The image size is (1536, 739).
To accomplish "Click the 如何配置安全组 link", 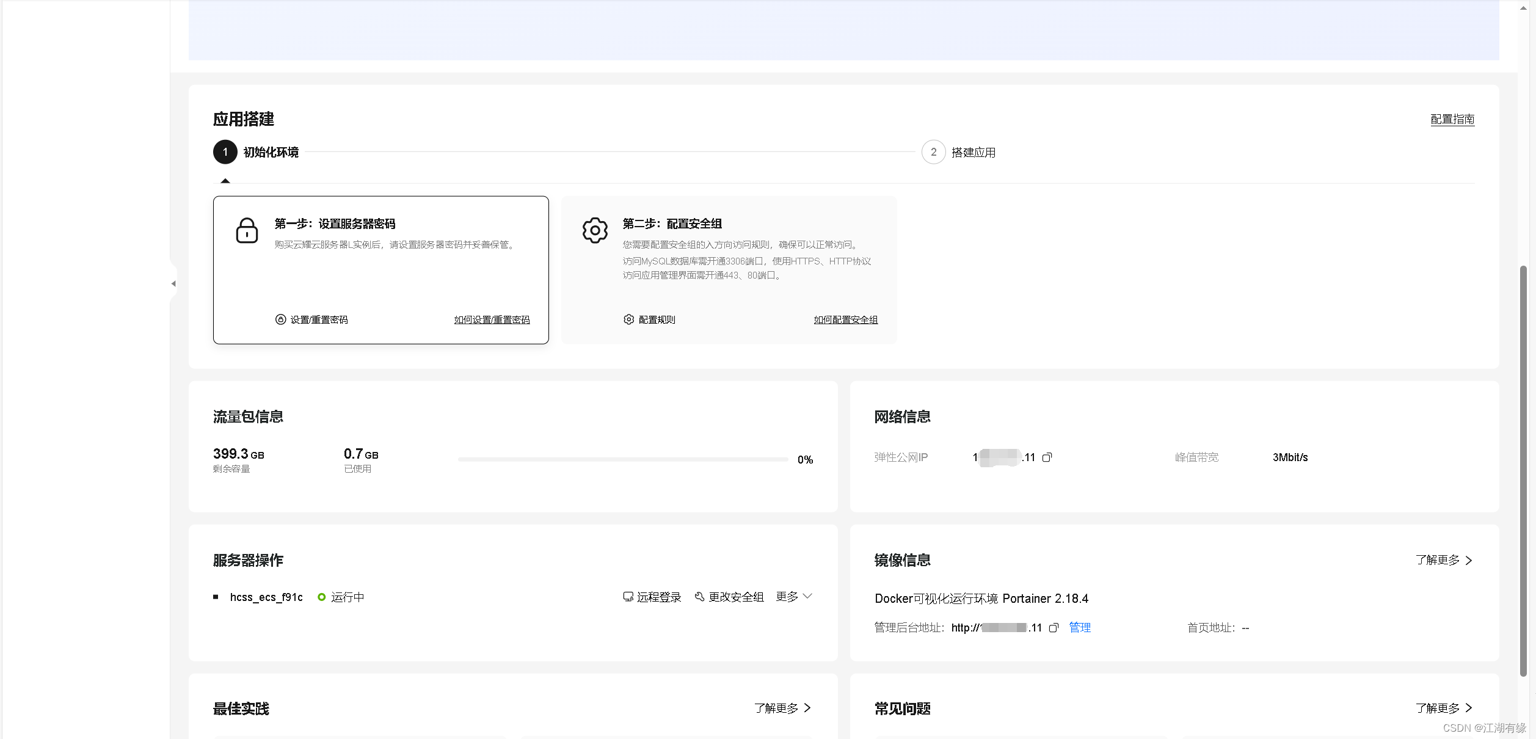I will tap(845, 319).
